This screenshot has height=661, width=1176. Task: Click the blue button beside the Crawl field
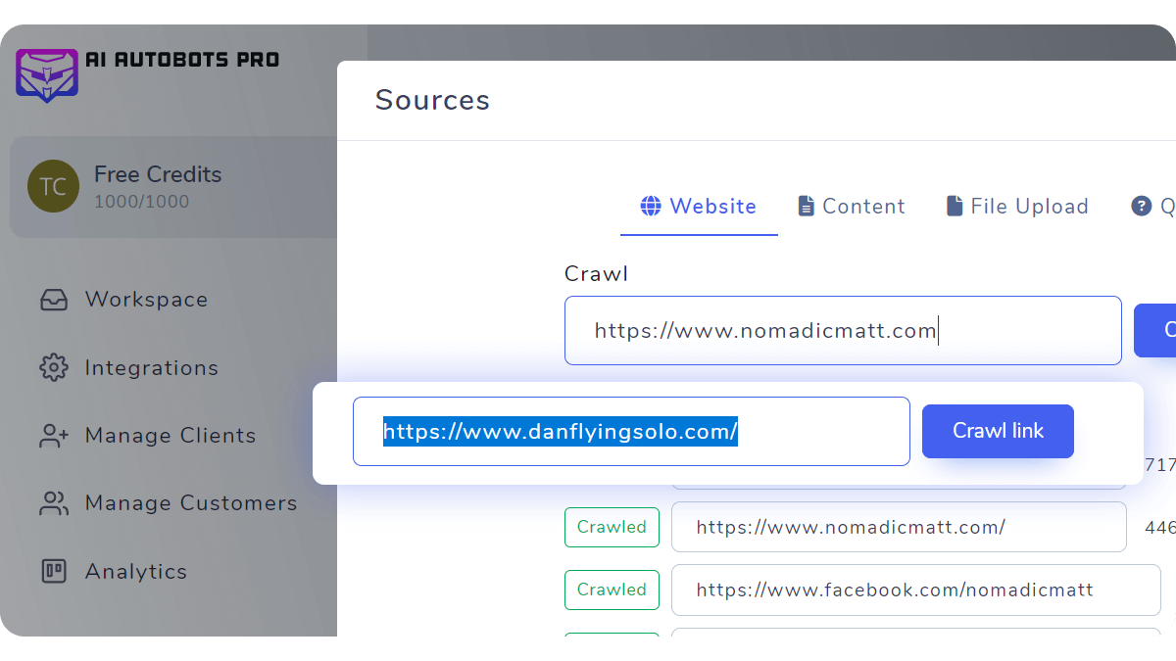click(x=1156, y=331)
